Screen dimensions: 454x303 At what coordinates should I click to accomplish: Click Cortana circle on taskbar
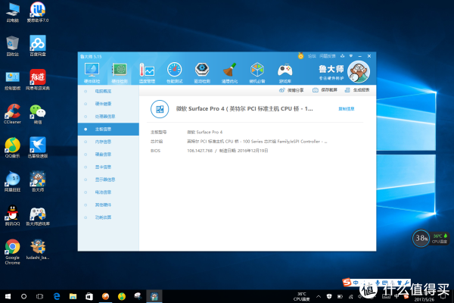[x=23, y=296]
